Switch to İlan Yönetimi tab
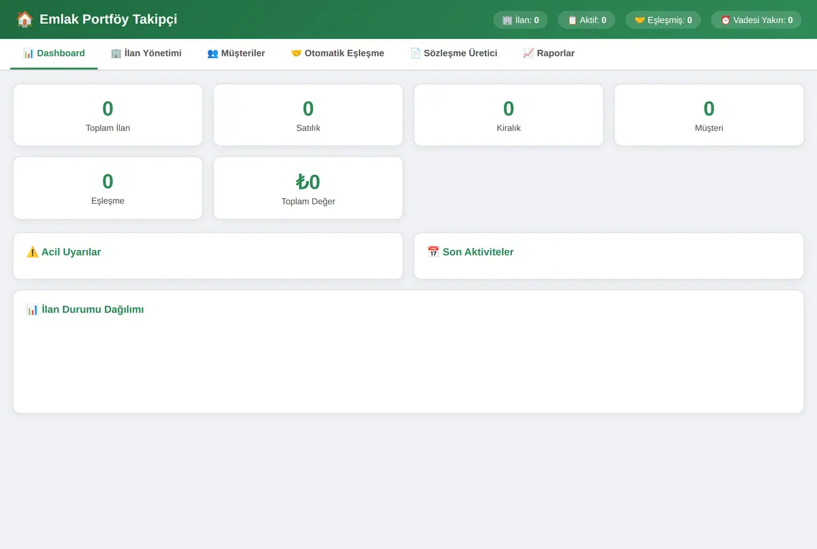This screenshot has height=549, width=817. click(146, 53)
